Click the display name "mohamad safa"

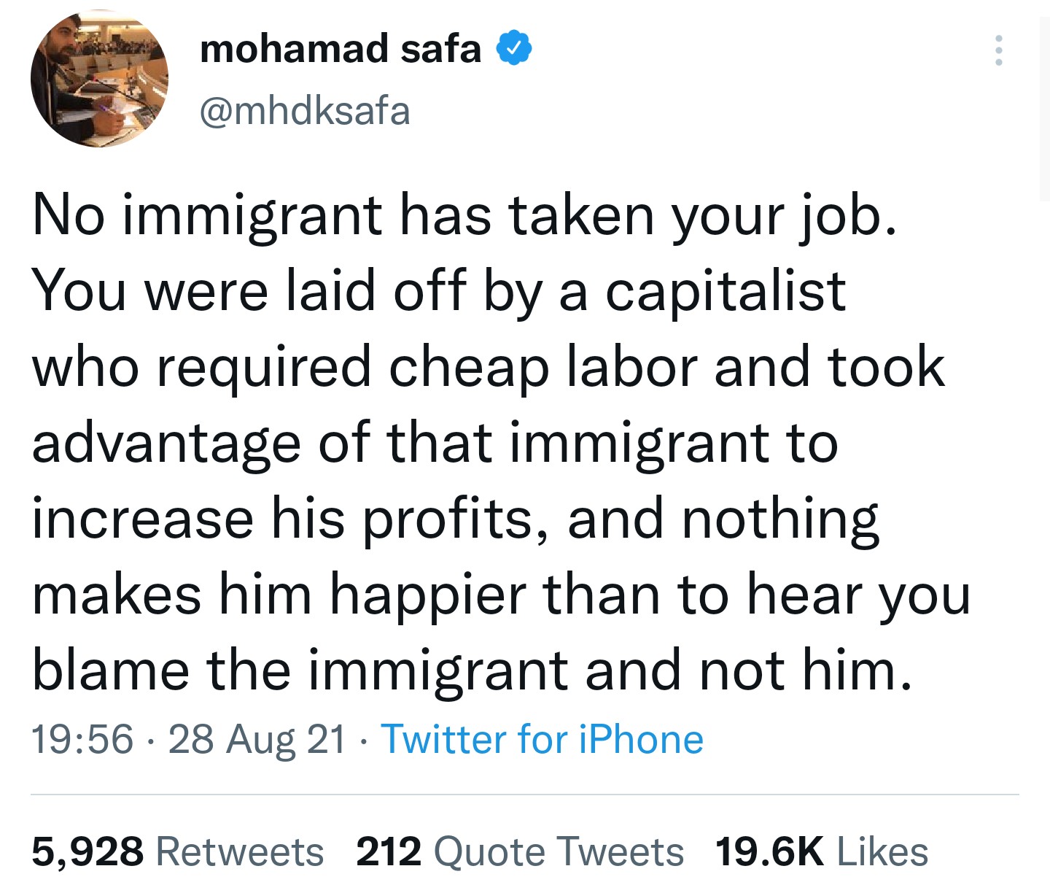pyautogui.click(x=340, y=49)
